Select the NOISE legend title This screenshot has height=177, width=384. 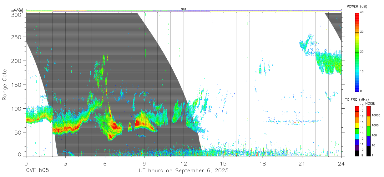tap(371, 103)
